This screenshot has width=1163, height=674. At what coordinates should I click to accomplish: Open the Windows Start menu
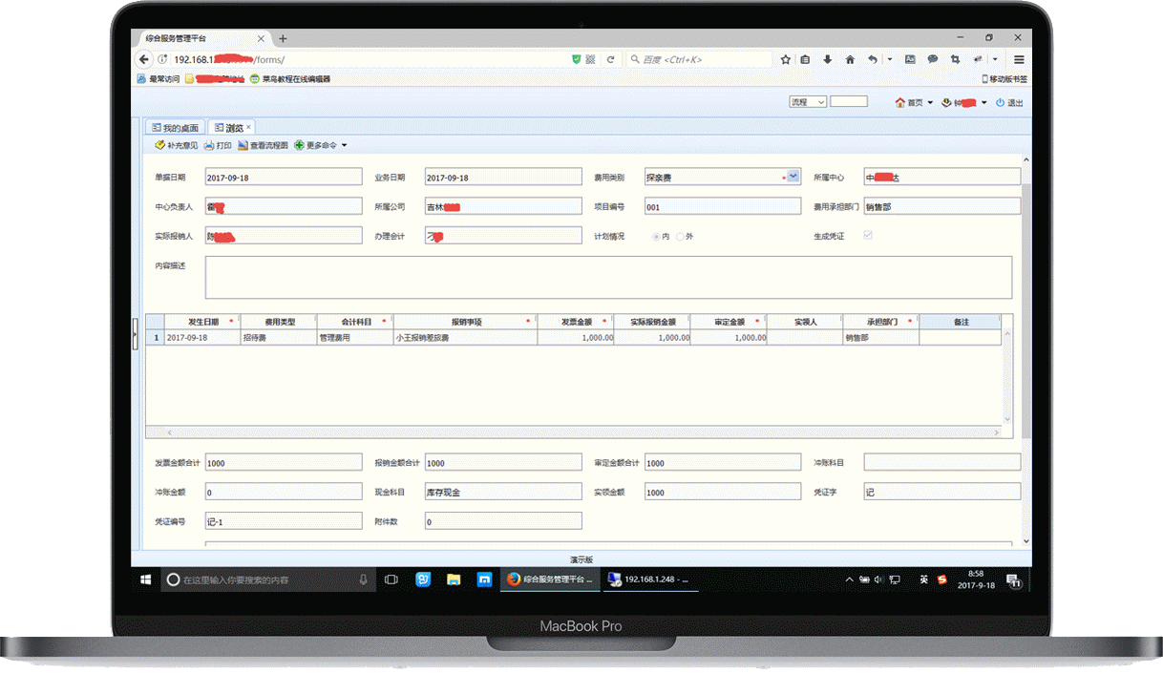[146, 579]
